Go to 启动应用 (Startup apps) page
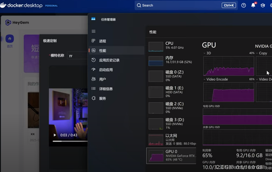The height and width of the screenshot is (172, 272). pyautogui.click(x=106, y=70)
